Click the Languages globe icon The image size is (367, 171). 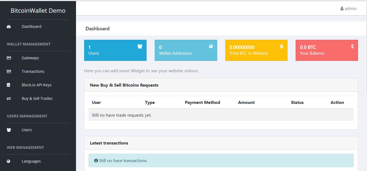(x=8, y=161)
